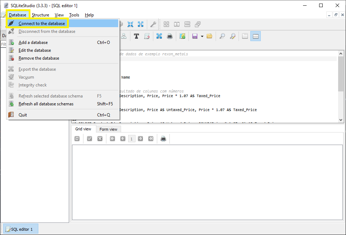The height and width of the screenshot is (235, 346).
Task: Refresh the results grid data
Action: 77,139
